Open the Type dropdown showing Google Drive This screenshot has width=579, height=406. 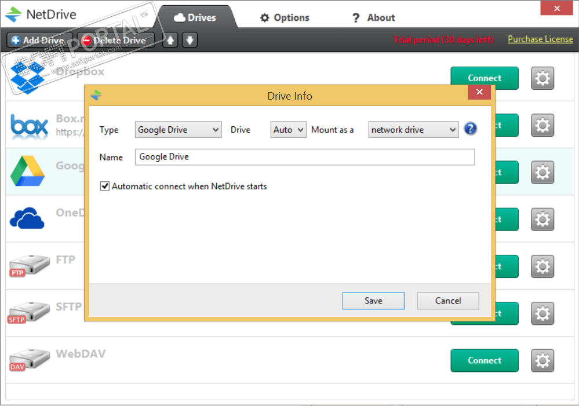[x=178, y=130]
